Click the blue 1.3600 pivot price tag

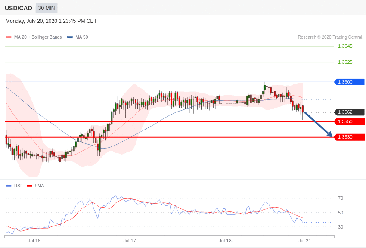(x=350, y=82)
